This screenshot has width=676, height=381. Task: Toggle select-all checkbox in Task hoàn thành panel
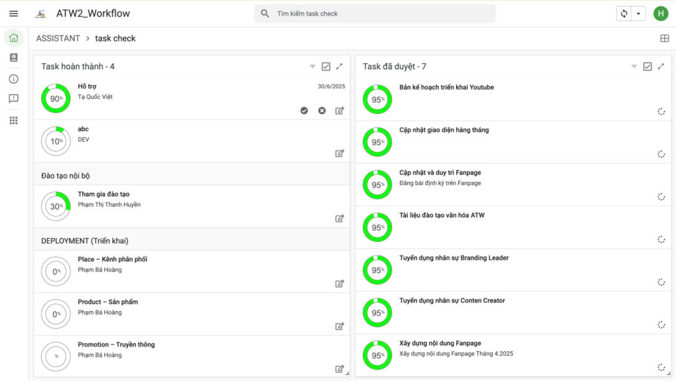325,67
